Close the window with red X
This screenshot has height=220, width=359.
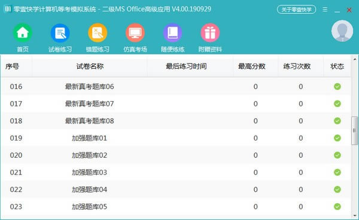[x=349, y=10]
